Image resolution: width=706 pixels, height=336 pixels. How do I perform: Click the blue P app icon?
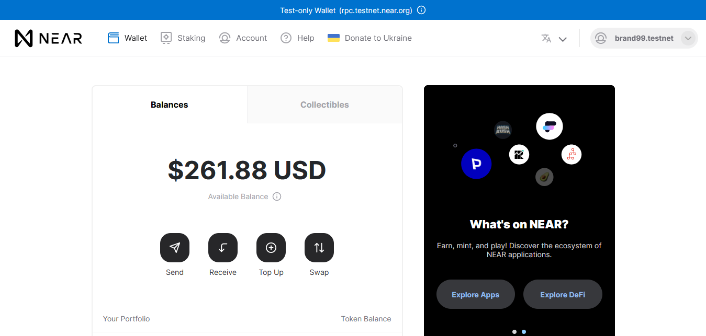coord(476,164)
